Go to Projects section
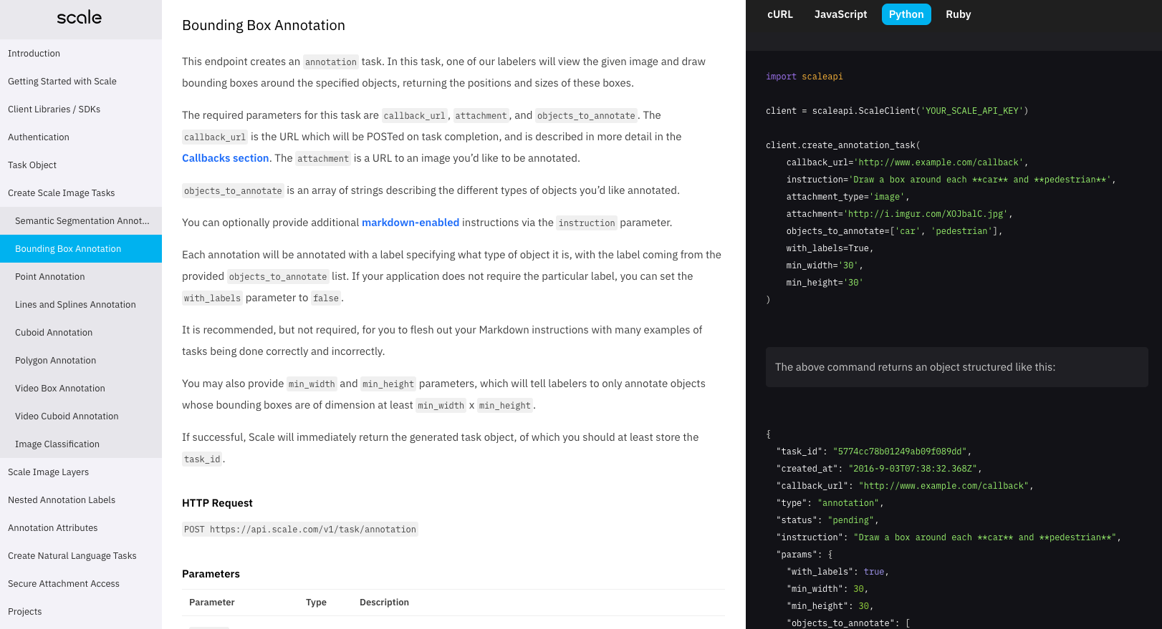1162x629 pixels. tap(81, 612)
